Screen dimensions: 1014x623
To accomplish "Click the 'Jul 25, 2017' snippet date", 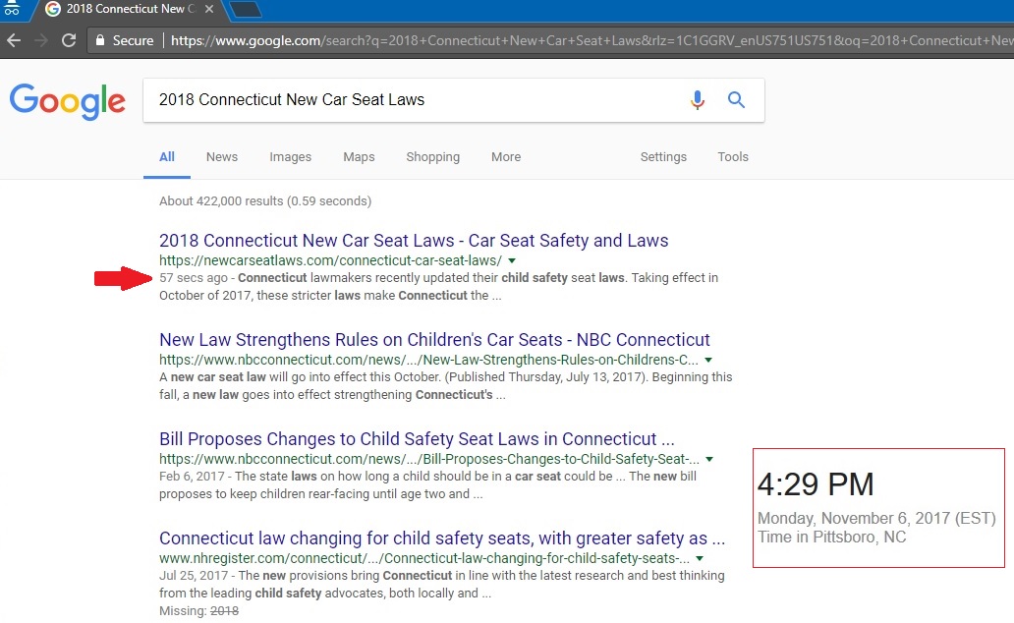I will pos(194,576).
